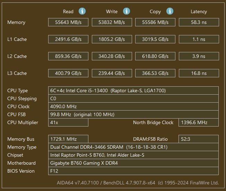Select the Memory Copy value 55586 MB/s
Viewport: 226px width, 191px height.
coord(155,22)
